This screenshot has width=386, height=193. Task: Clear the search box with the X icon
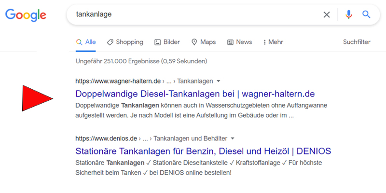327,15
